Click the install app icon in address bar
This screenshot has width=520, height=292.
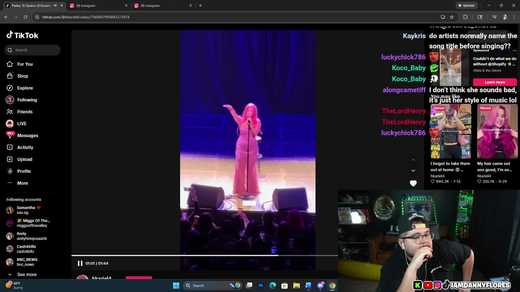[443, 17]
